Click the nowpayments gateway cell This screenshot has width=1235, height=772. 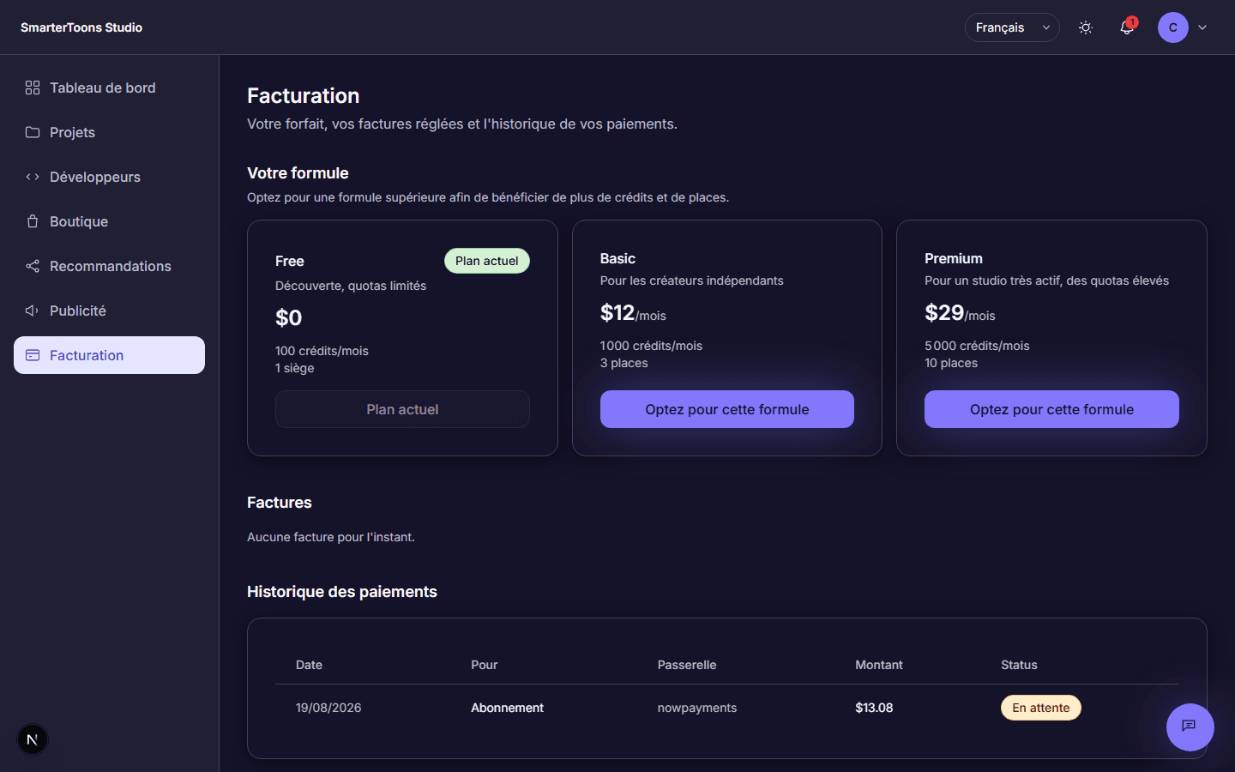(697, 708)
